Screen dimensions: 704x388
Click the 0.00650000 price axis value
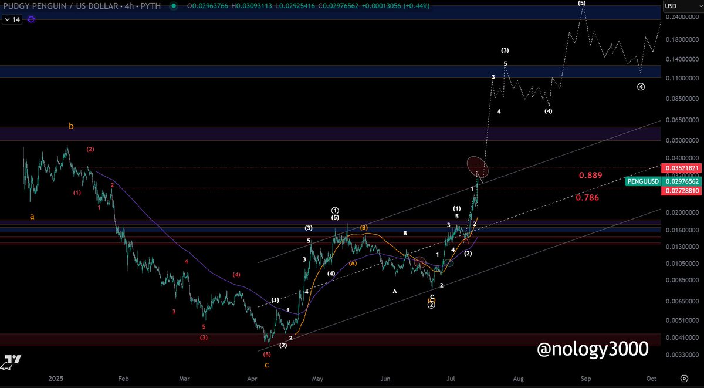click(x=682, y=301)
